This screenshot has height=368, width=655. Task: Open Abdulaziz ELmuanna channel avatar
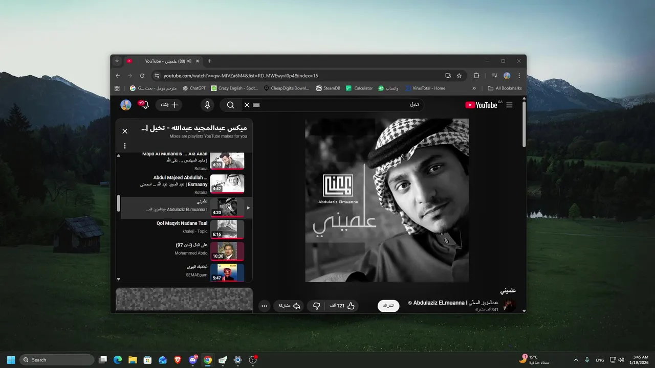point(510,306)
